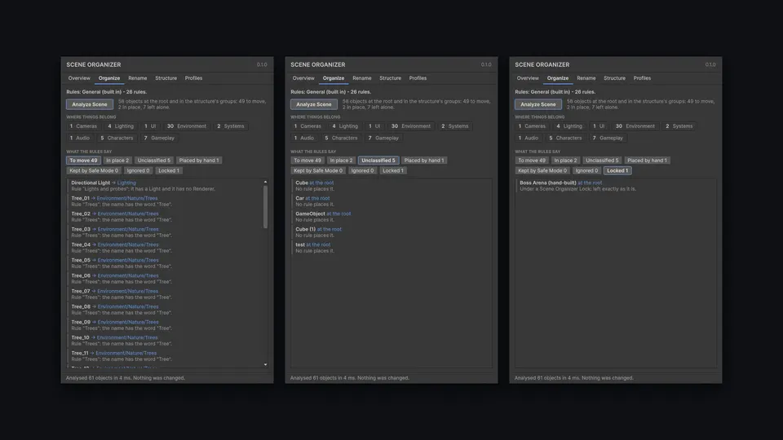Open Overview tab in left panel
The image size is (783, 440).
click(x=79, y=78)
